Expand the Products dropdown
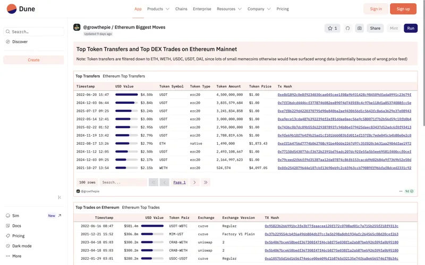425x265 pixels. [158, 9]
